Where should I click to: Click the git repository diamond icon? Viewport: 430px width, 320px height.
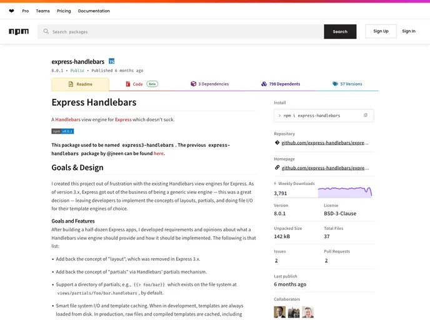click(277, 142)
